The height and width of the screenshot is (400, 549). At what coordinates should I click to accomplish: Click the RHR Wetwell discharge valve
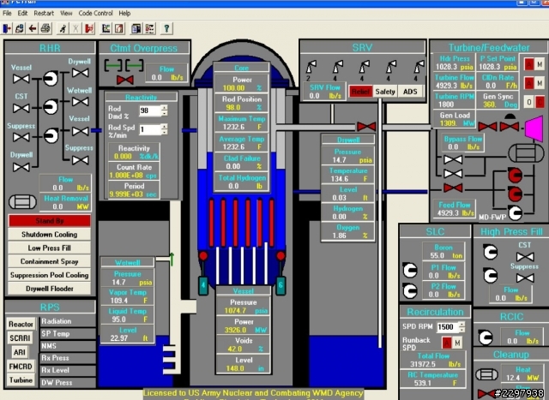click(x=80, y=102)
